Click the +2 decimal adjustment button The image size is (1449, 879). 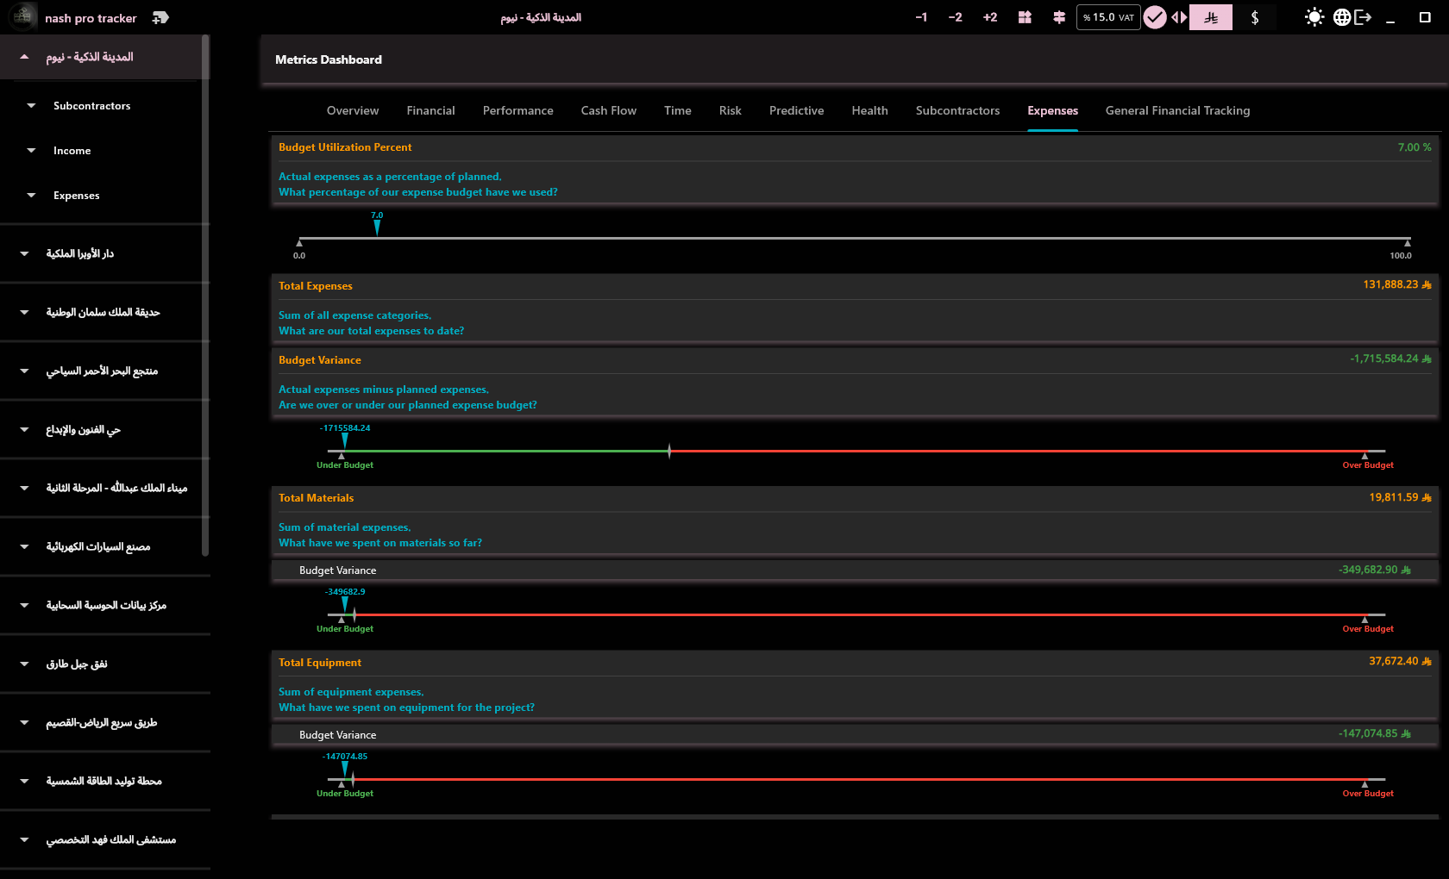point(990,17)
